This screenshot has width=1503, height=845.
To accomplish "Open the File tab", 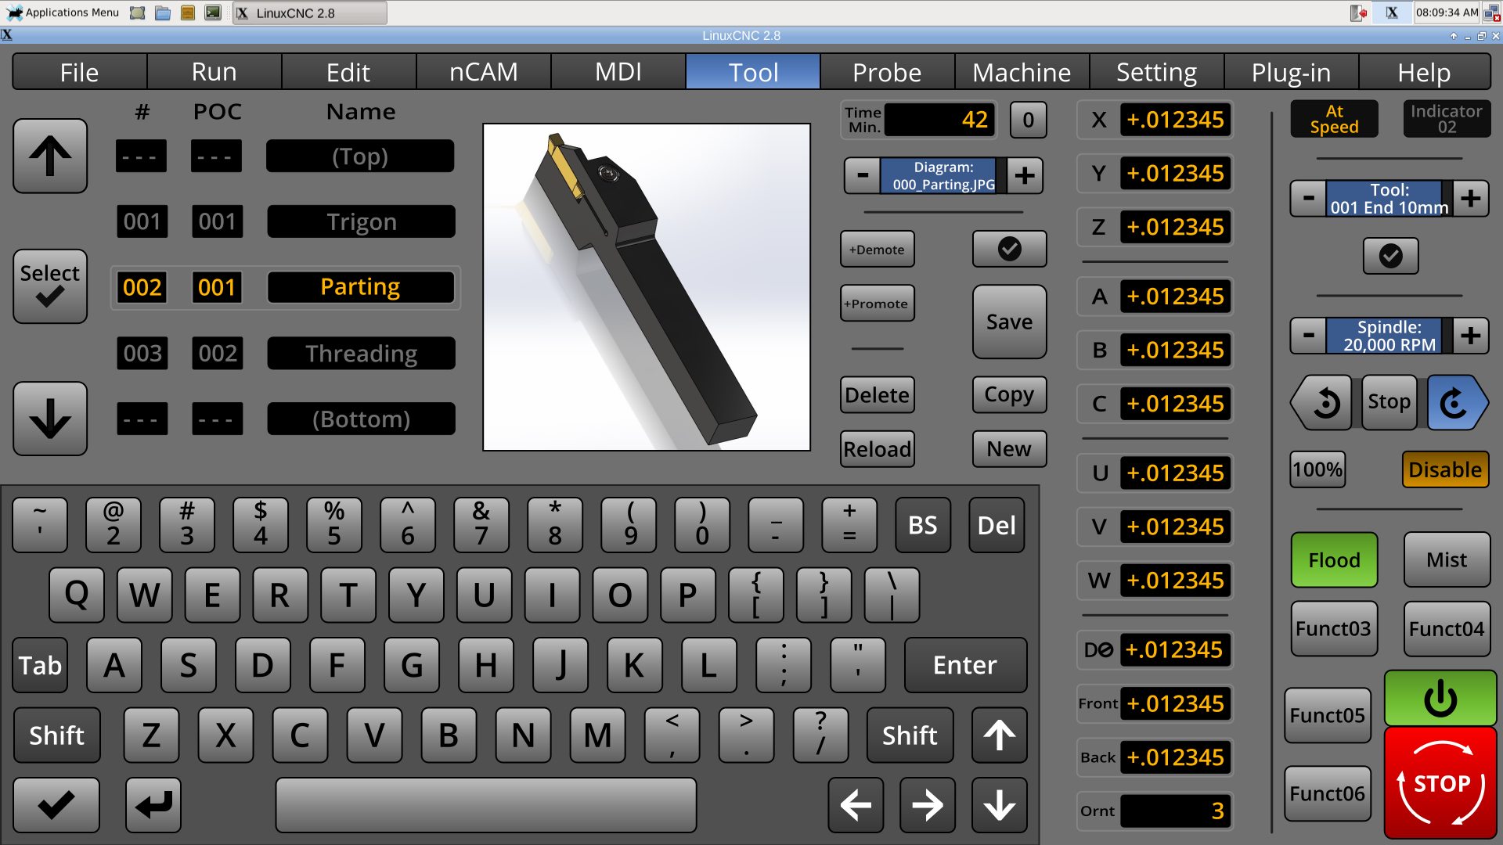I will [x=80, y=72].
